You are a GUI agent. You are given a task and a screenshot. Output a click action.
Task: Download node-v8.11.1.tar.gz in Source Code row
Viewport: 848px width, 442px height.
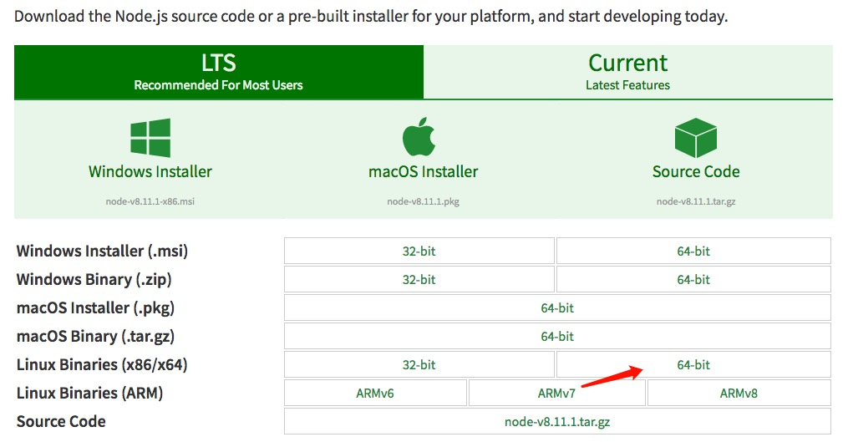click(x=557, y=421)
